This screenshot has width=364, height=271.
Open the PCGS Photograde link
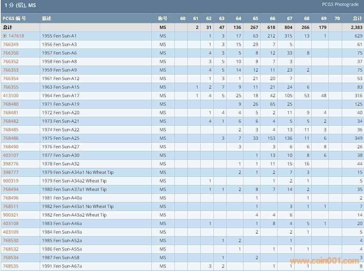340,4
